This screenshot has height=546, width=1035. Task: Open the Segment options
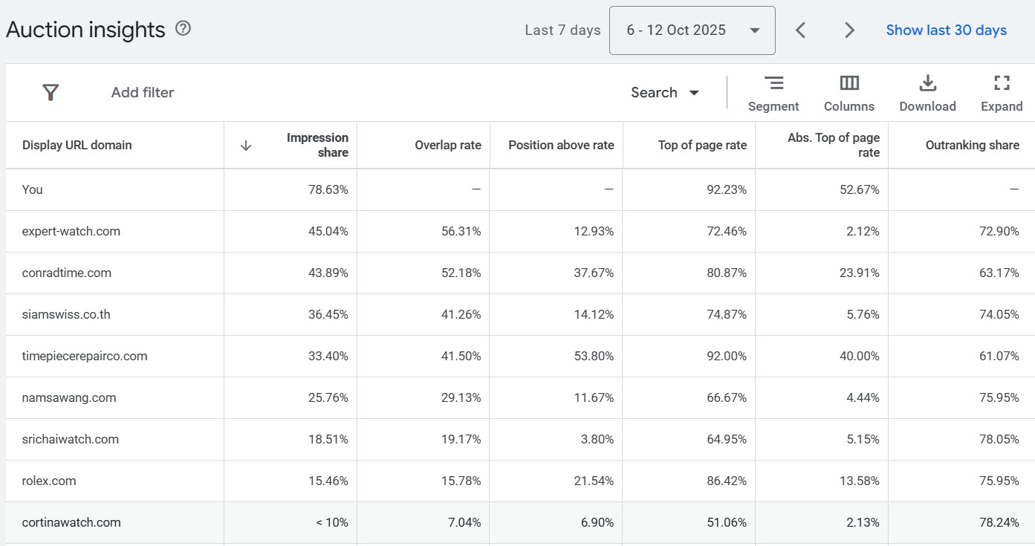tap(773, 94)
